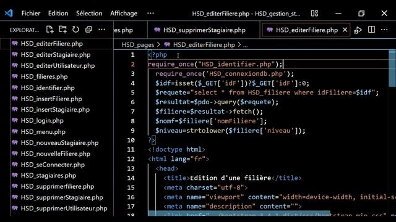Click PHP icon in the breadcrumb

coord(167,45)
